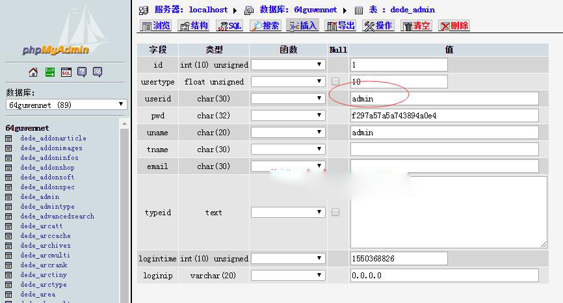Open the 64guwennet database heading in sidebar

[27, 128]
